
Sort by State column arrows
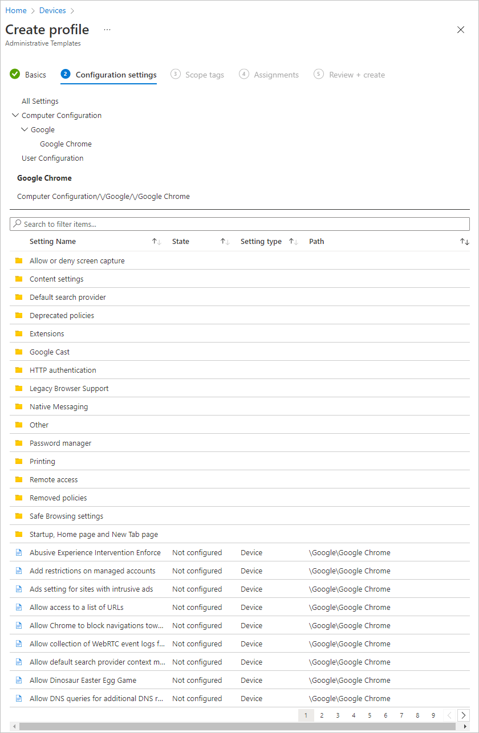225,242
